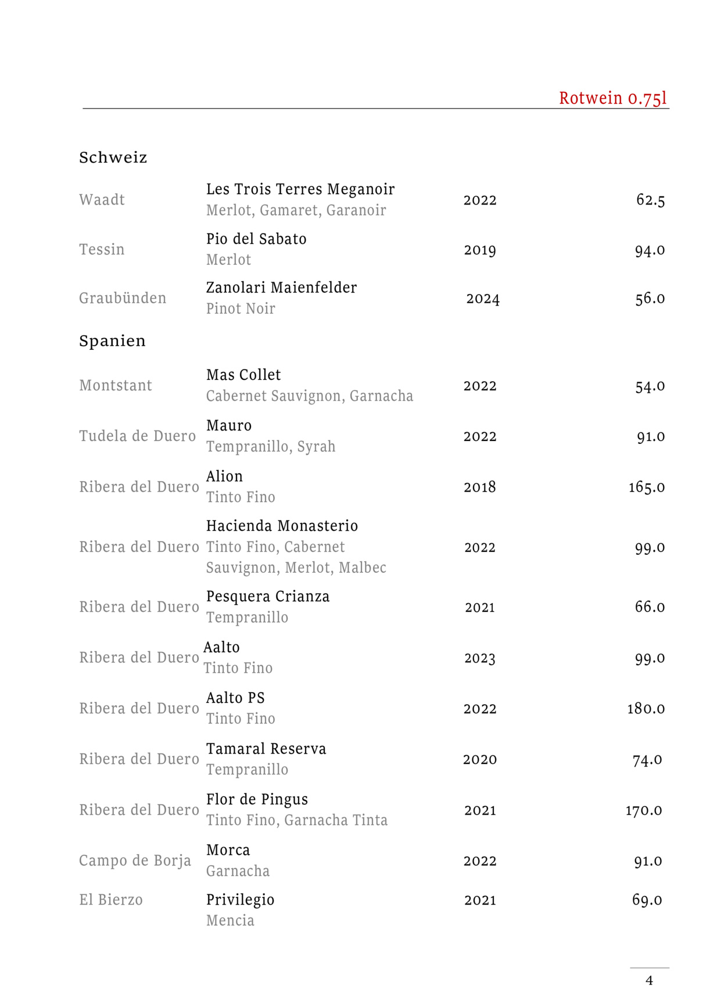
Task: Click the 'Graubünden' region label
Action: tap(123, 298)
